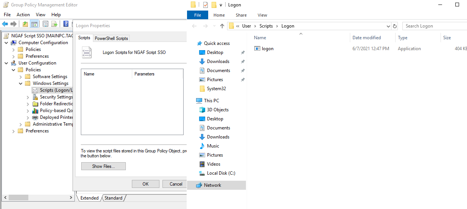Open the Share ribbon tab
This screenshot has width=467, height=209.
pos(241,15)
